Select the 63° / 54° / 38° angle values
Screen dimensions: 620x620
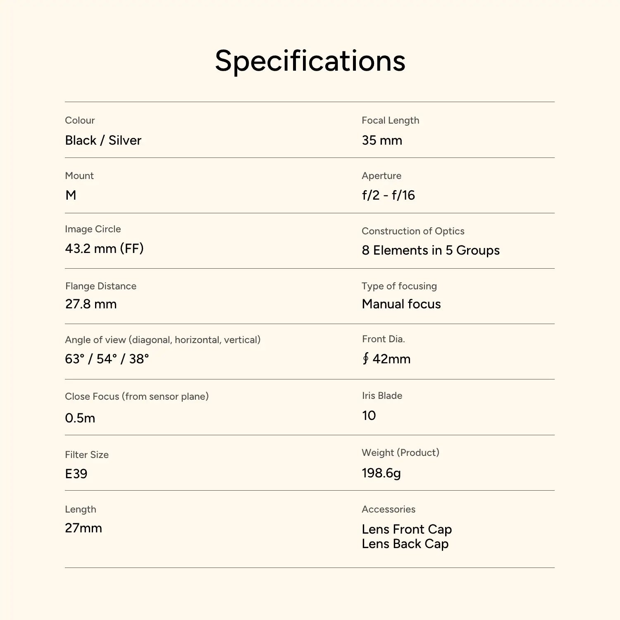click(x=107, y=359)
